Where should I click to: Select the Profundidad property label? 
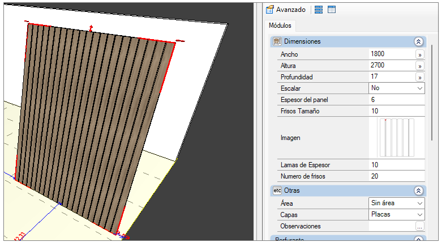[x=297, y=77]
